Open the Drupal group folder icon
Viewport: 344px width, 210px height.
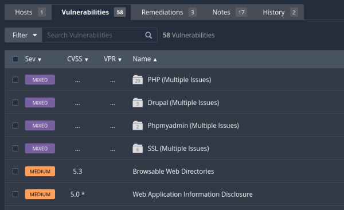click(138, 103)
